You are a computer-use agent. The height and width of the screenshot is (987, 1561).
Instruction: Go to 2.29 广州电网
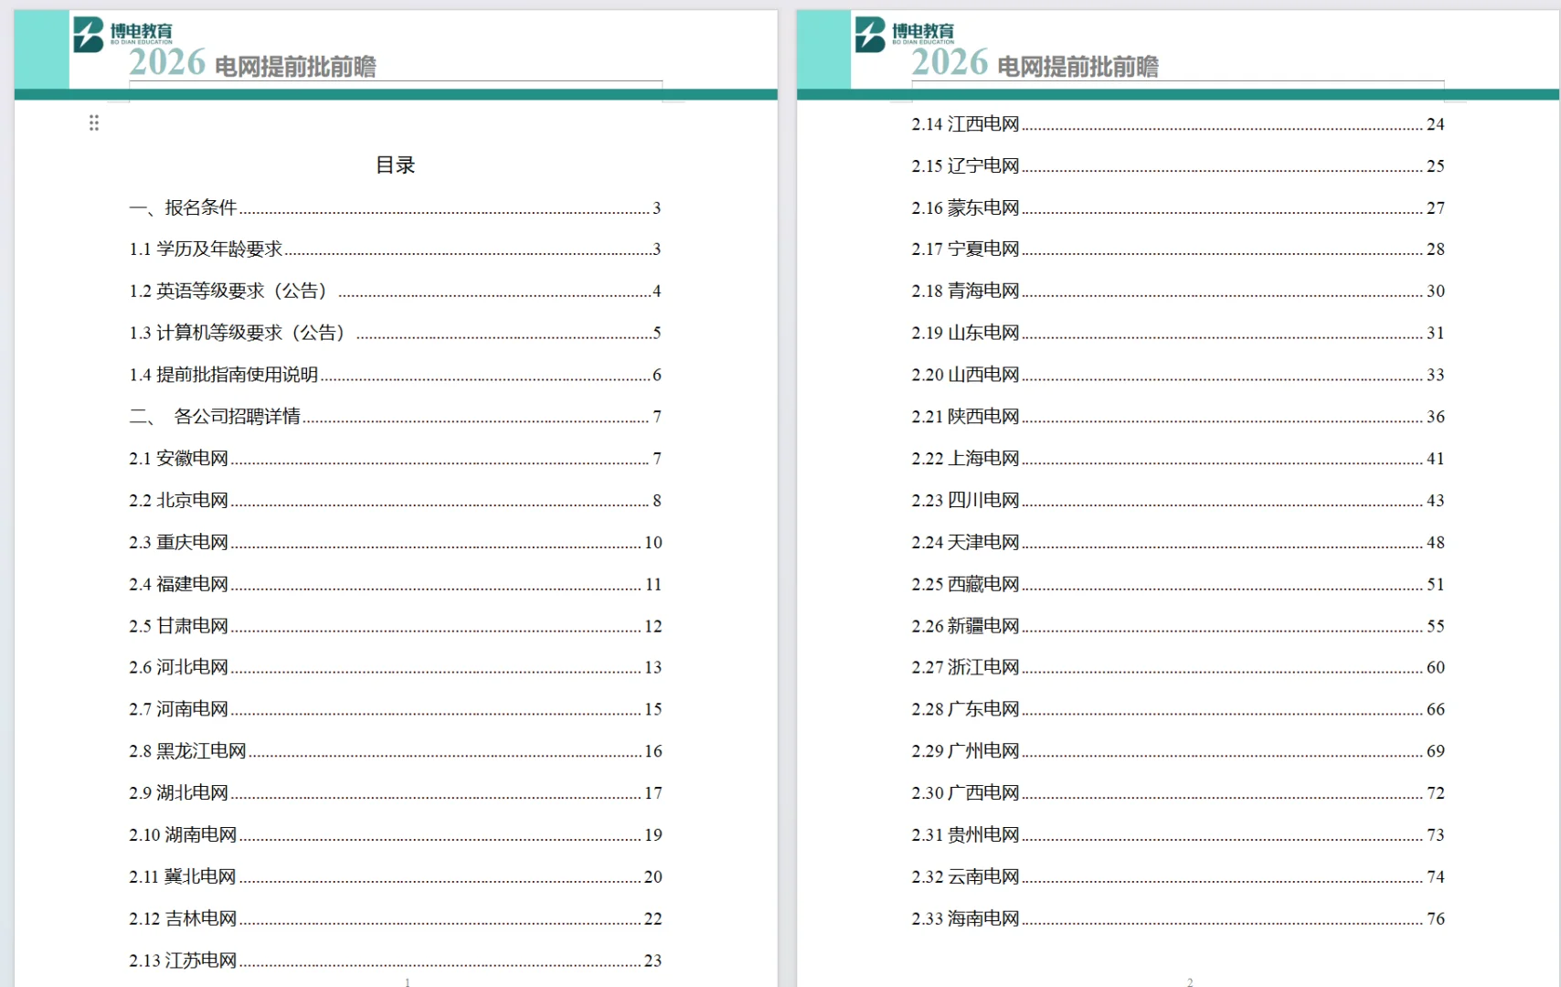click(x=1178, y=751)
